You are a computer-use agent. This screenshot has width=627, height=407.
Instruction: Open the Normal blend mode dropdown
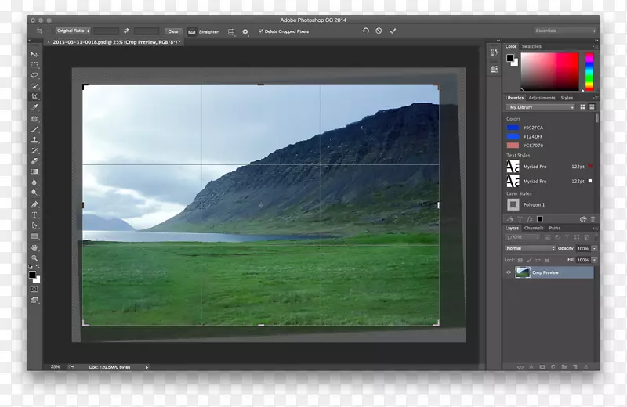pos(531,248)
